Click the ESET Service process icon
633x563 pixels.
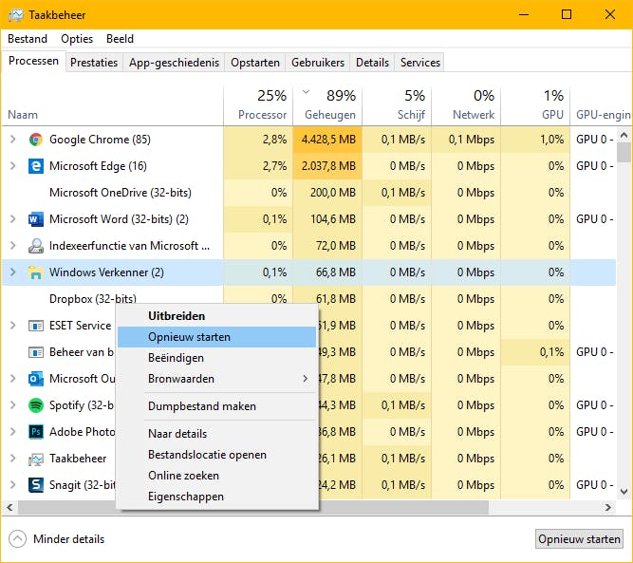tap(36, 326)
